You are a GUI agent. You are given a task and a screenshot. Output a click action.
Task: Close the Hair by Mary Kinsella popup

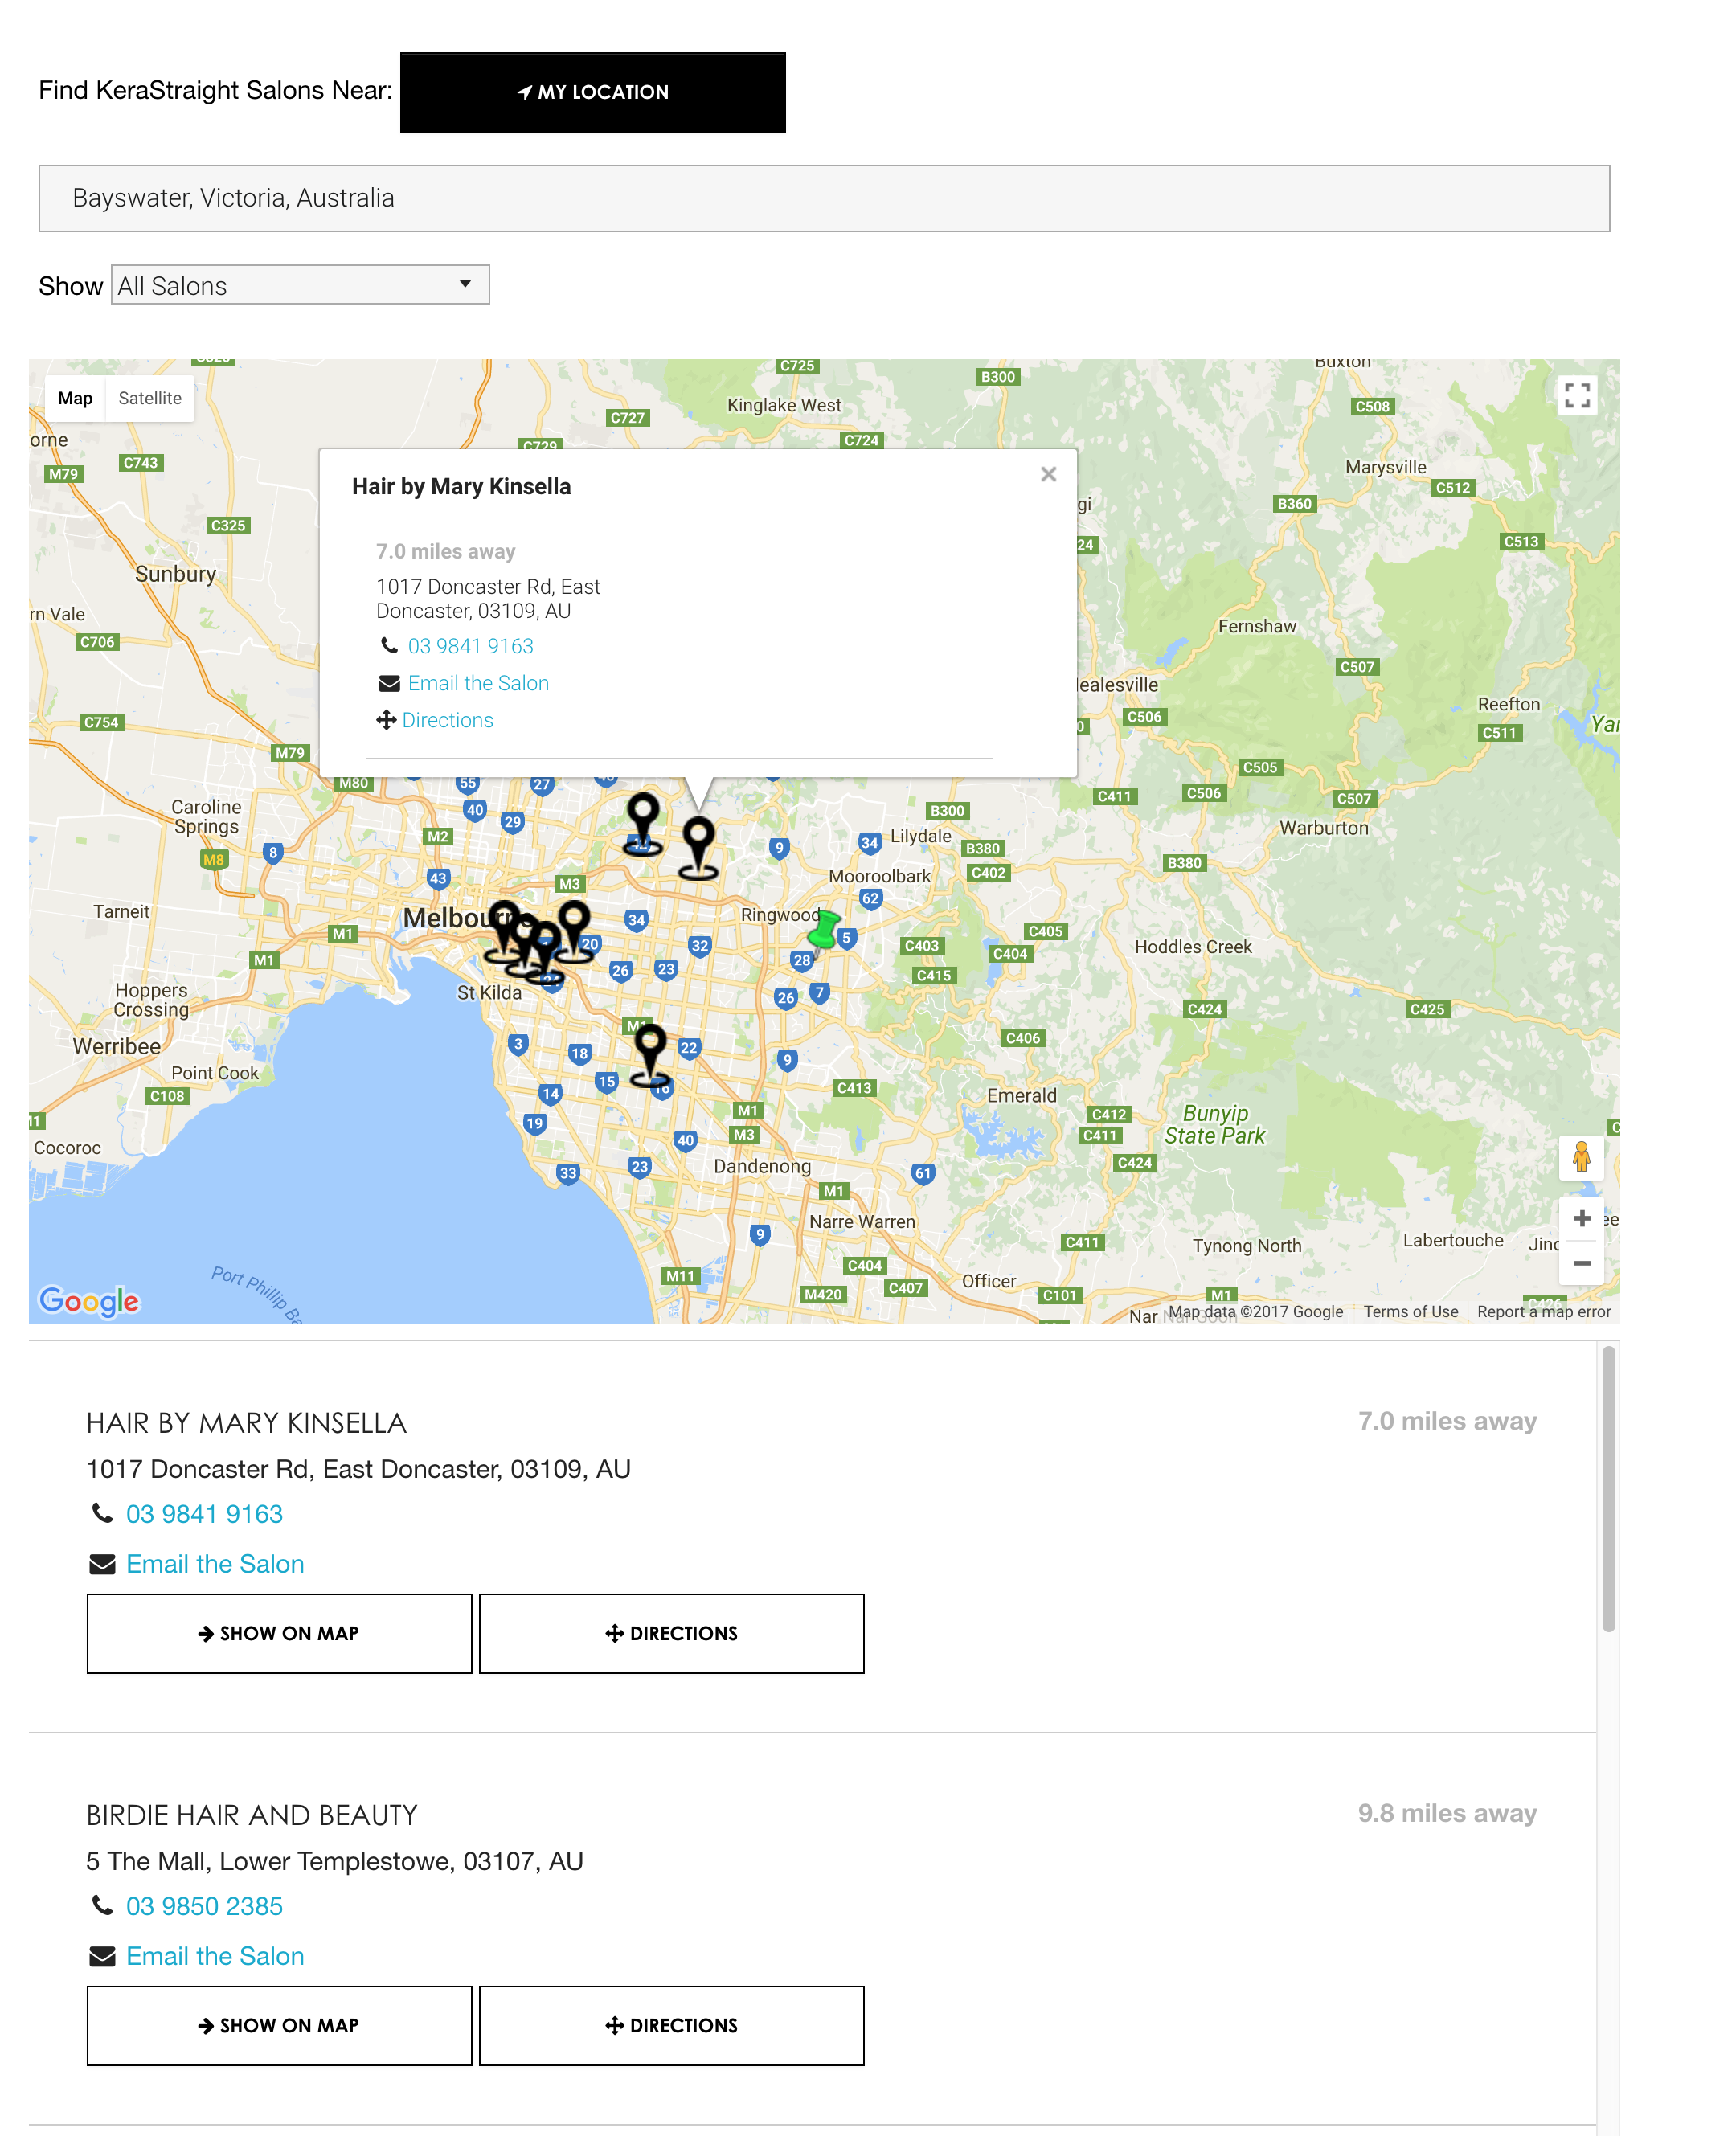click(1048, 474)
